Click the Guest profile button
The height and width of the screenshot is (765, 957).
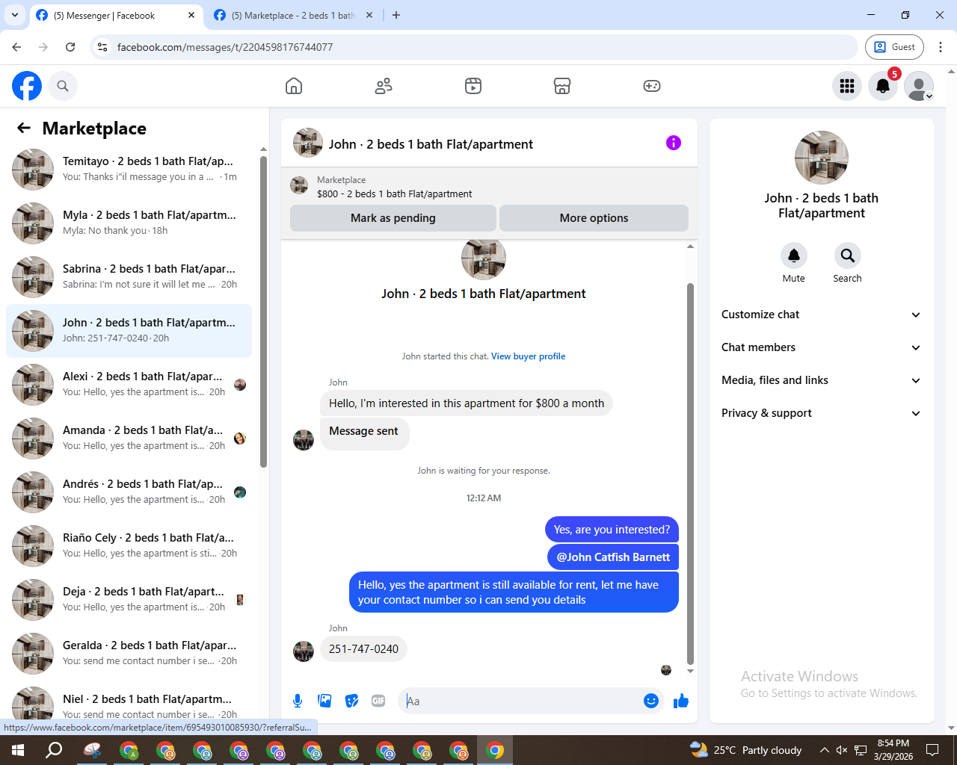tap(894, 47)
